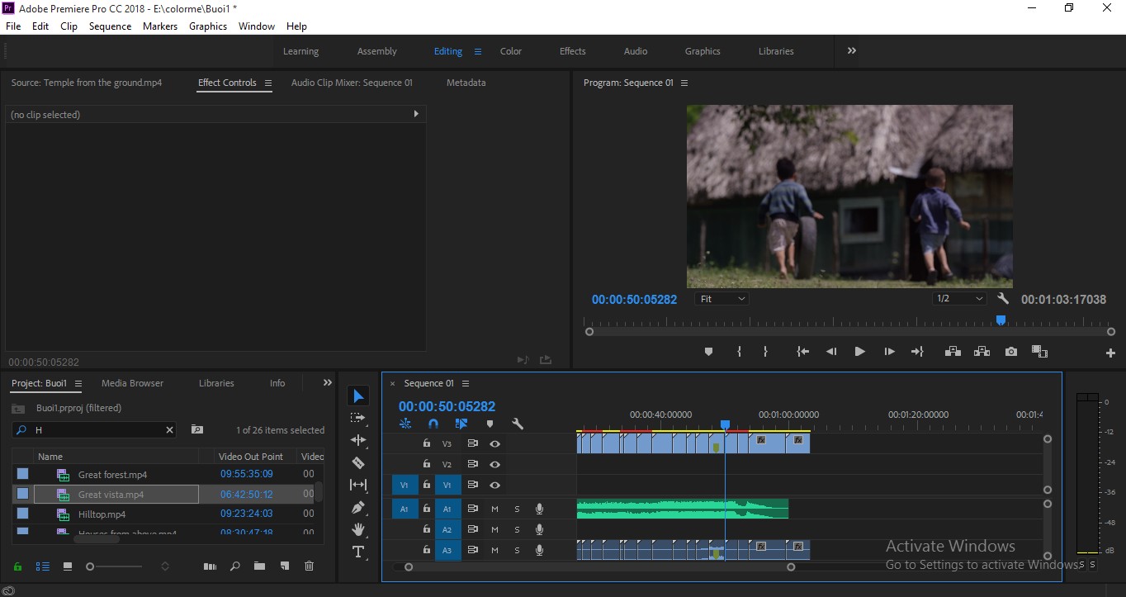Choose the Ripple Edit tool

(x=358, y=440)
